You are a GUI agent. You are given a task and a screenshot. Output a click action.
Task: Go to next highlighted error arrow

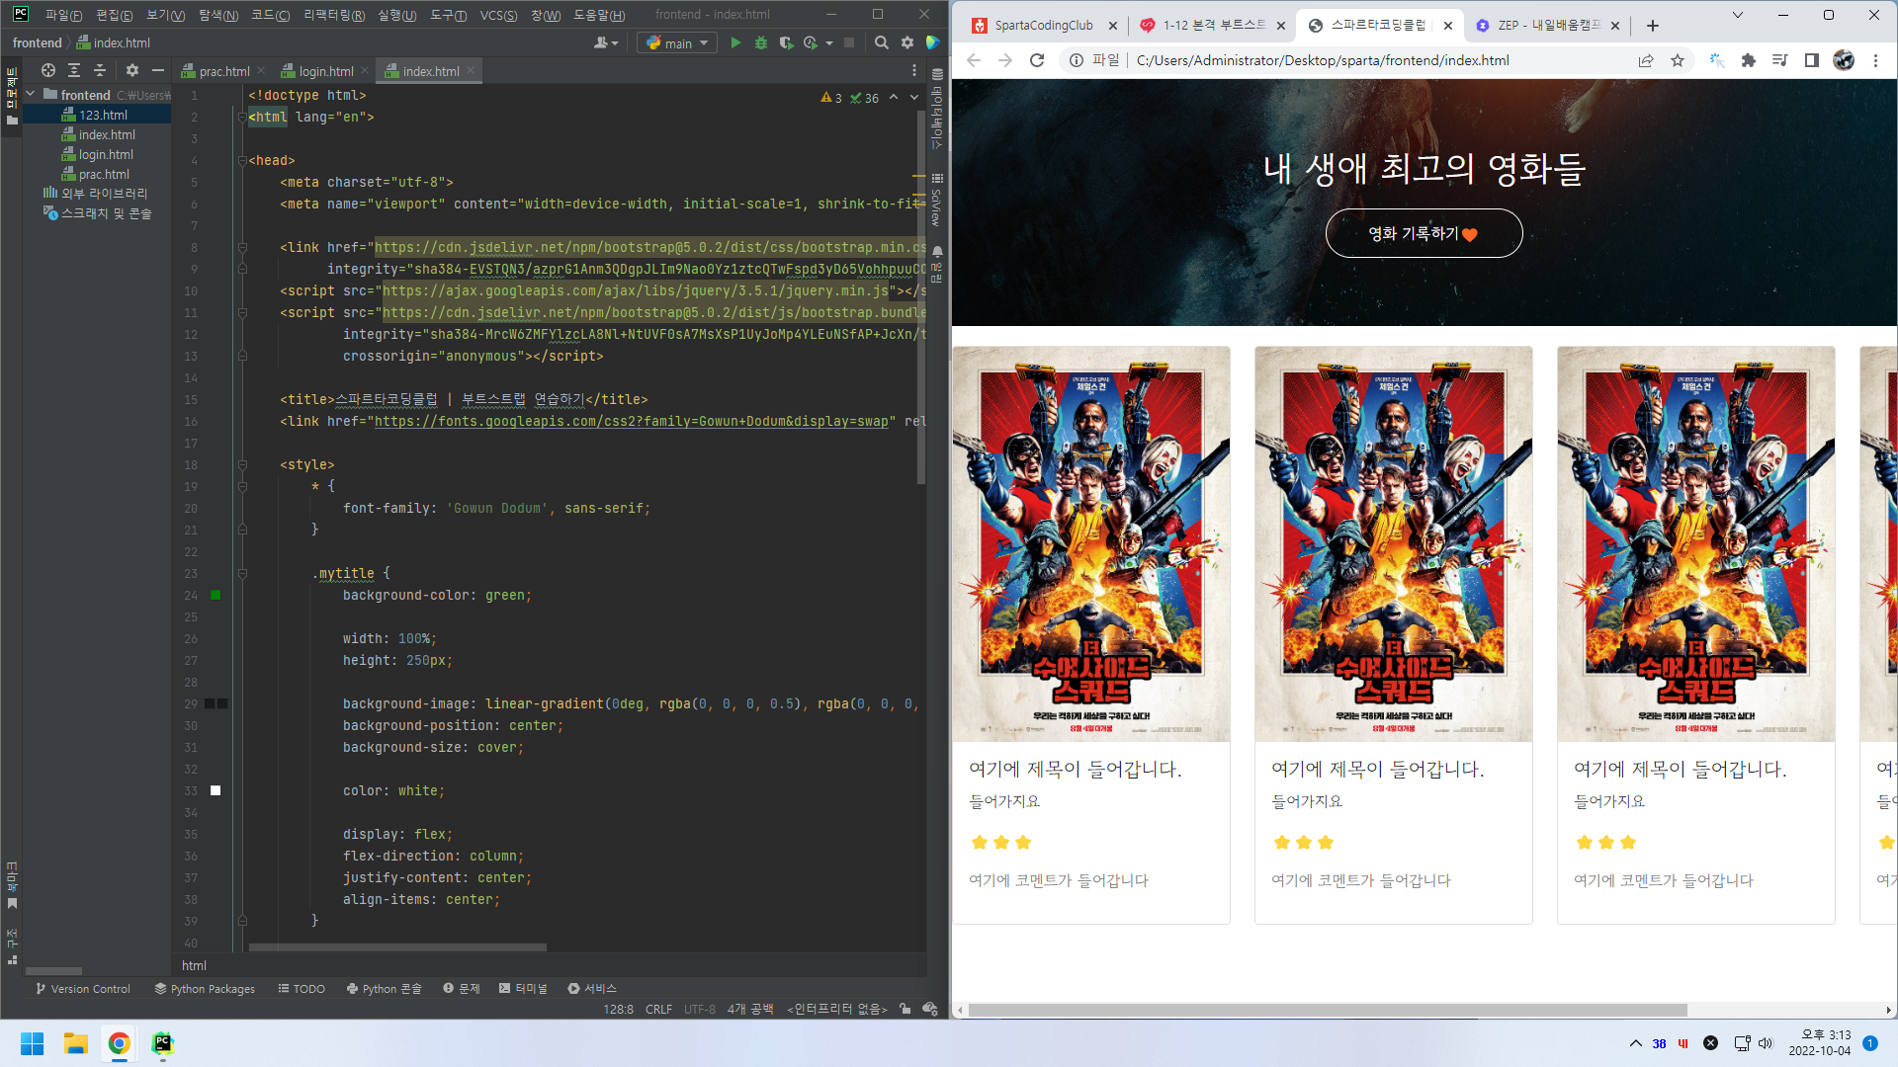click(x=913, y=97)
